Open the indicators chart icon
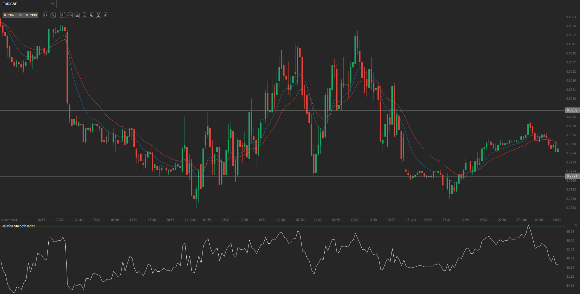Screen dimensions: 580x294 [x=85, y=15]
